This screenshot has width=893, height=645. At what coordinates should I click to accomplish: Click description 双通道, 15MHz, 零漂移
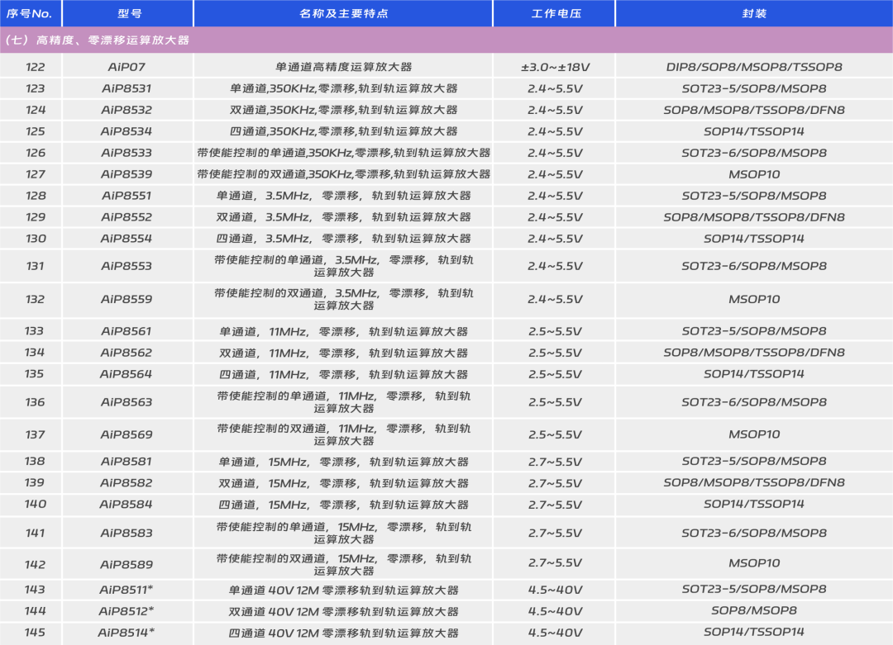pyautogui.click(x=343, y=483)
